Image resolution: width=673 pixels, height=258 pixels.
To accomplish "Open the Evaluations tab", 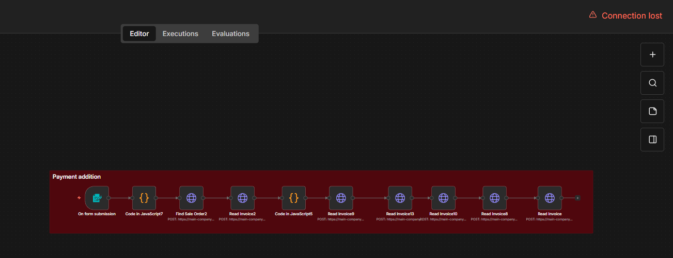I will [x=230, y=33].
